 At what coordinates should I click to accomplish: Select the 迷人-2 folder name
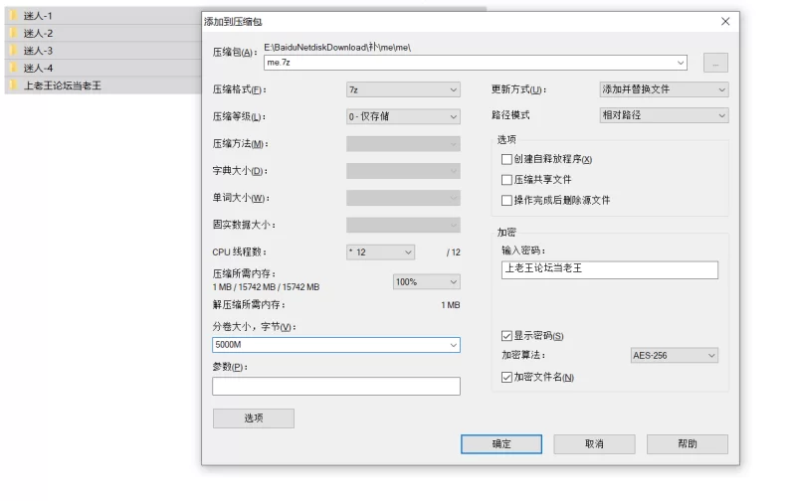pos(38,33)
